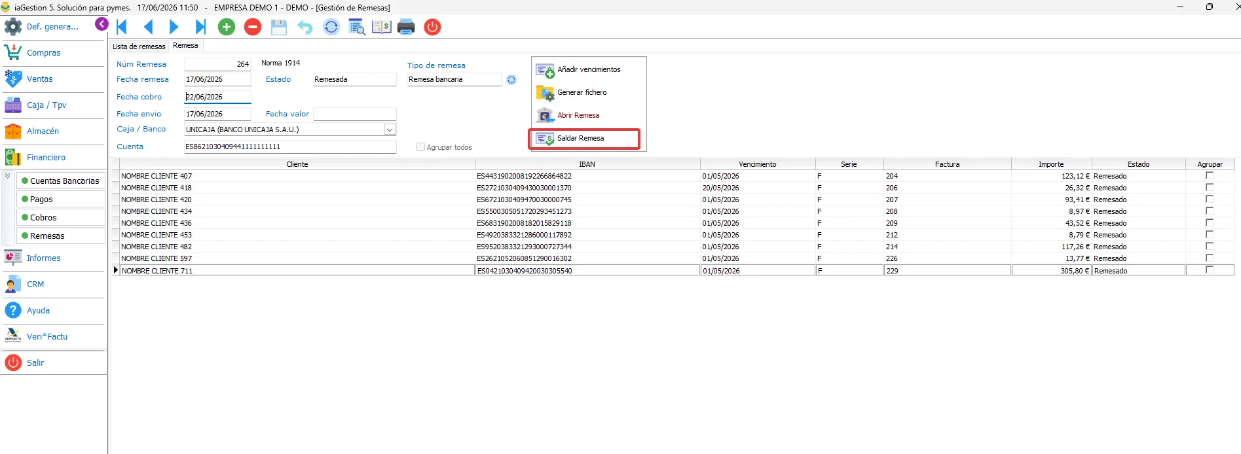Collapse the Financiero submenu expander arrows

tap(7, 176)
